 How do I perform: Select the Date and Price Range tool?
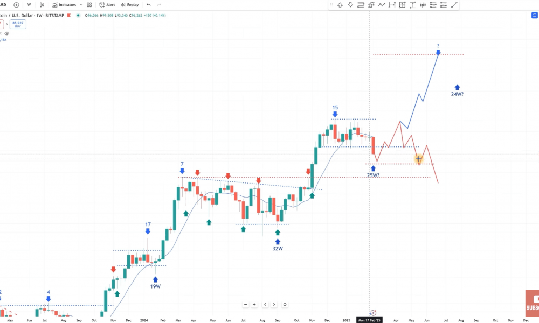point(402,5)
